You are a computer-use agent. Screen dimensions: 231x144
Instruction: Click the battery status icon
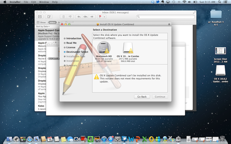[195, 2]
